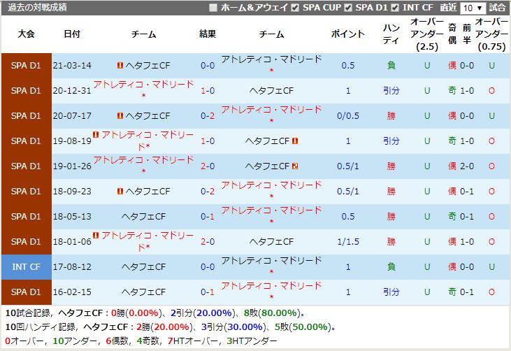Screen dimensions: 511x351
Task: Click アトレティコ・マドリード away team on 20-07-17
Action: tap(271, 110)
